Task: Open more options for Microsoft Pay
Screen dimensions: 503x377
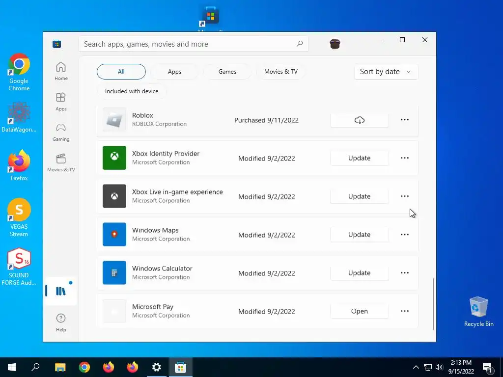Action: pyautogui.click(x=405, y=311)
